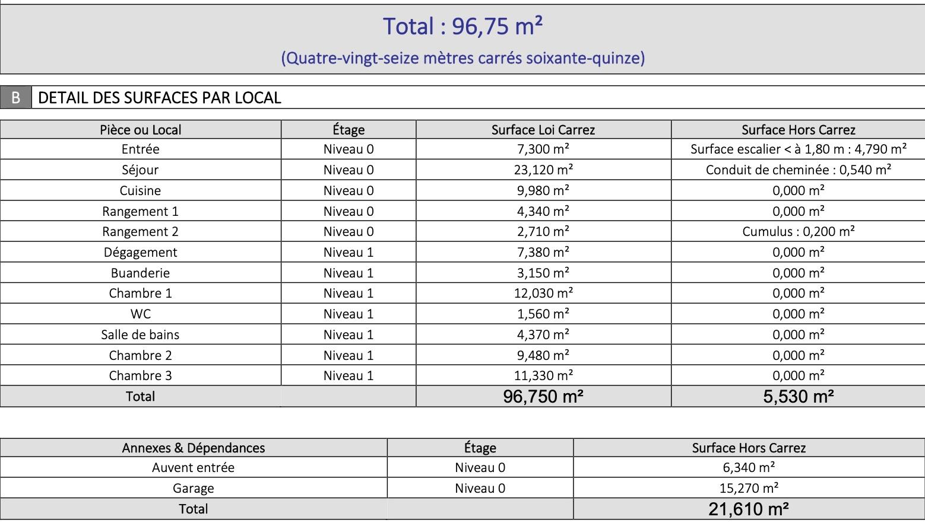Click the '6,340 m²' Auvent surface
Image resolution: width=925 pixels, height=523 pixels.
pos(749,468)
